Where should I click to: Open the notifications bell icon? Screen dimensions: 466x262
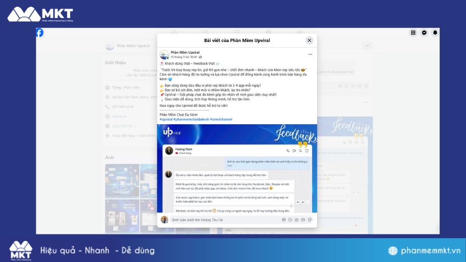435,33
